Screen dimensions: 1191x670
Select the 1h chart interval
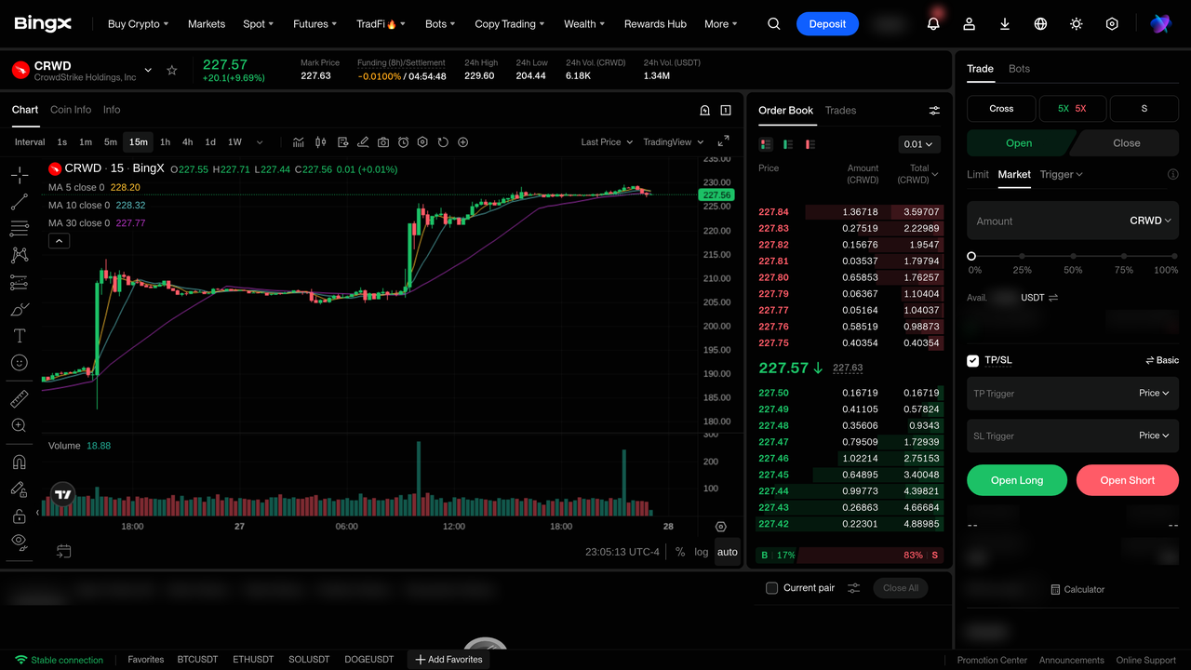[x=165, y=142]
